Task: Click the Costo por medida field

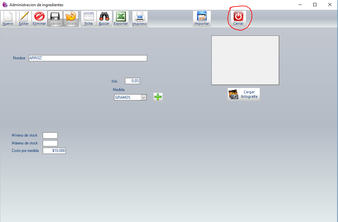Action: pyautogui.click(x=54, y=151)
